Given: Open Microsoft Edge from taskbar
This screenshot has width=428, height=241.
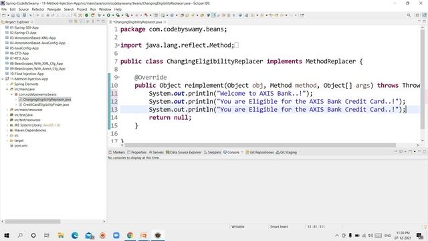Looking at the screenshot, I should coord(74,235).
